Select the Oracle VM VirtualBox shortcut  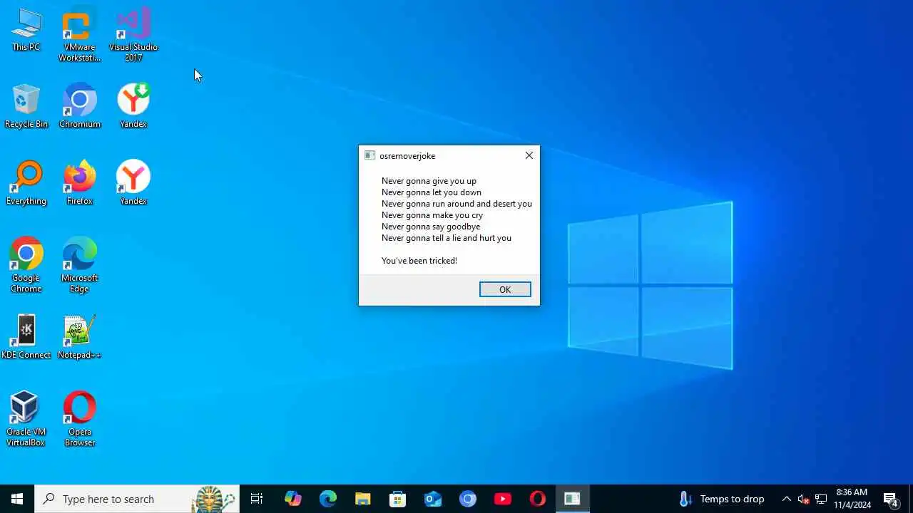point(26,419)
